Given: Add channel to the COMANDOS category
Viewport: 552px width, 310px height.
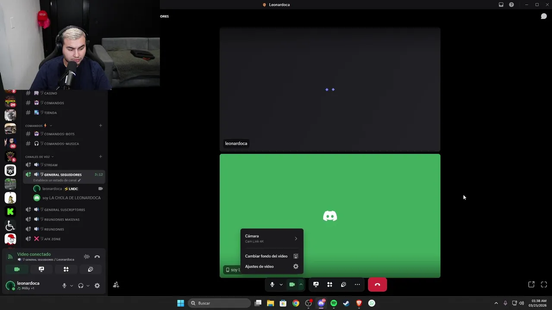Looking at the screenshot, I should (100, 126).
